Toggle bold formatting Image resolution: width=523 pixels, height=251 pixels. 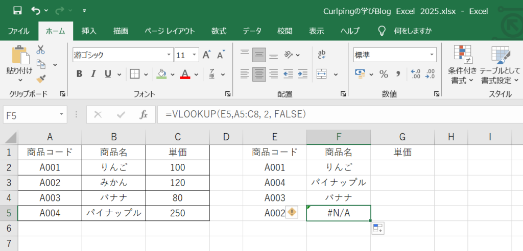pos(79,74)
